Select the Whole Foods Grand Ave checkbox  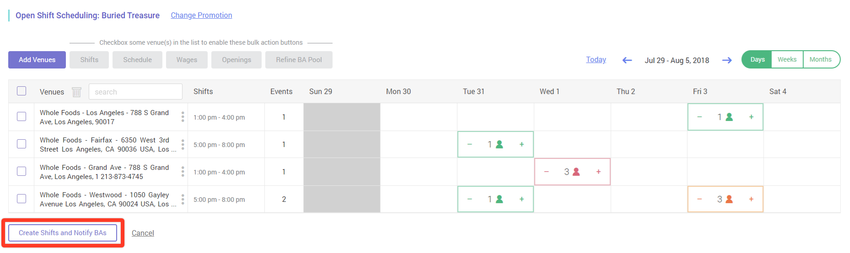click(22, 171)
